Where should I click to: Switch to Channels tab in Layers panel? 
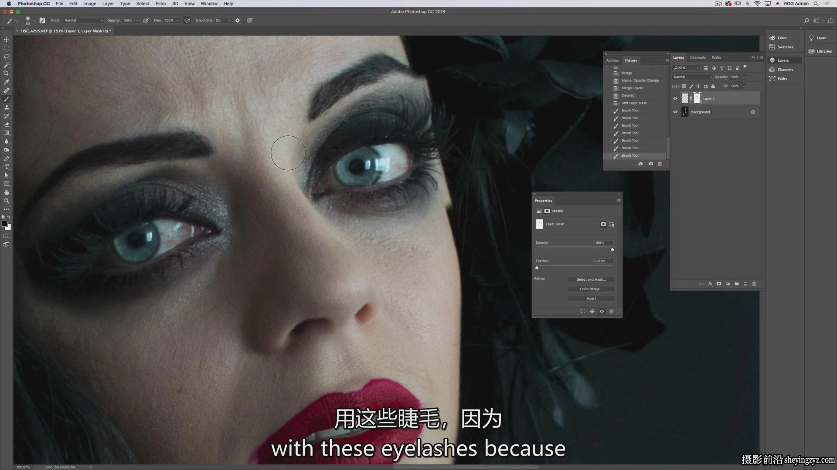pyautogui.click(x=697, y=57)
